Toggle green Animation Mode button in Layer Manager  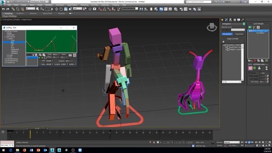click(250, 27)
